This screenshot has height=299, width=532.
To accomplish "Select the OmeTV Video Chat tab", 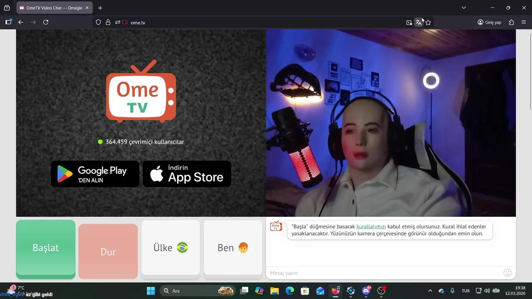I will (54, 8).
